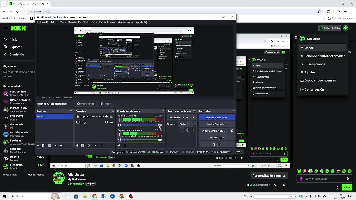The image size is (356, 200).
Task: Open File Explorer from the taskbar
Action: (x=85, y=196)
